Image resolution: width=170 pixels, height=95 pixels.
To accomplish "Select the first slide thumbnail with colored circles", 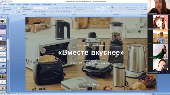I will click(3, 21).
